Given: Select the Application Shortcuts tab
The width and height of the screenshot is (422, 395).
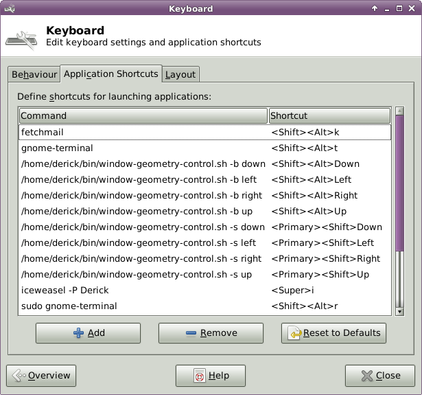Looking at the screenshot, I should 111,74.
